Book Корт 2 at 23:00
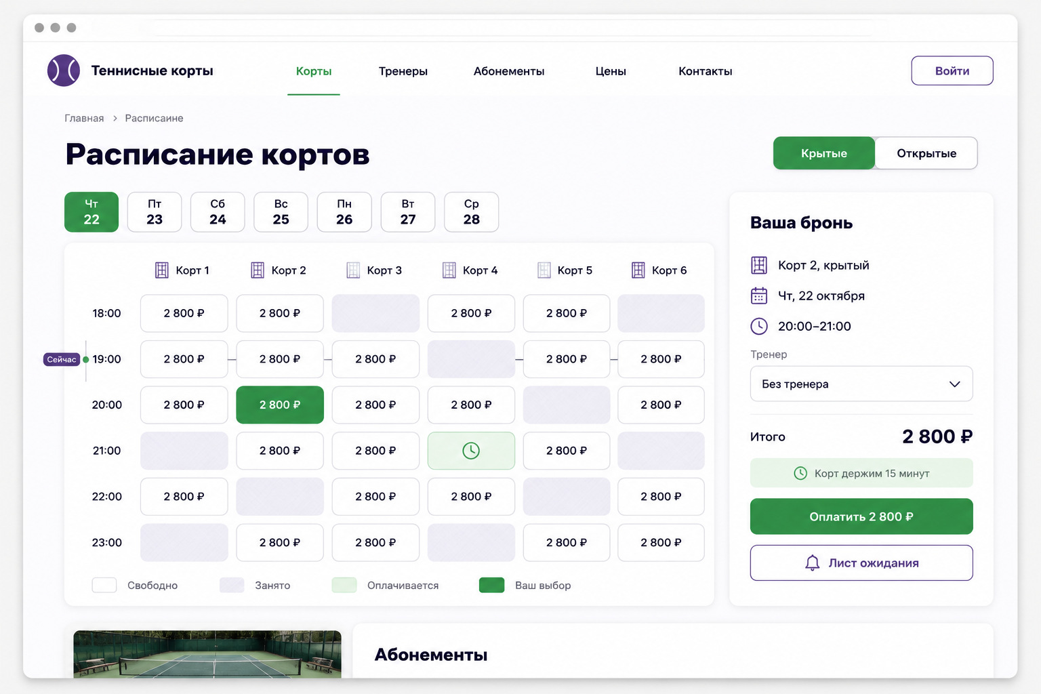1041x694 pixels. click(x=280, y=542)
